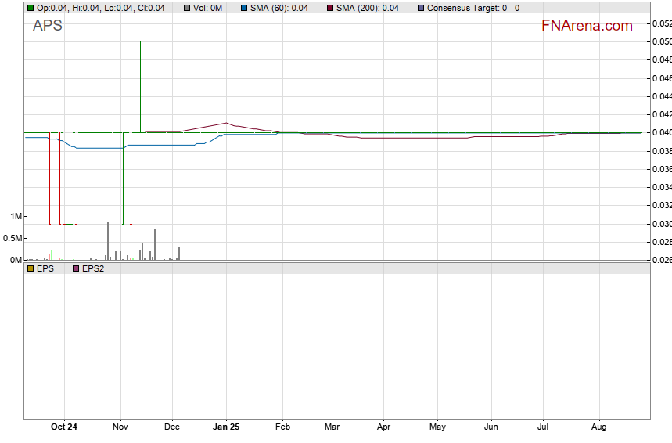This screenshot has height=443, width=672.
Task: Click the 0.040 price axis label
Action: pyautogui.click(x=661, y=132)
